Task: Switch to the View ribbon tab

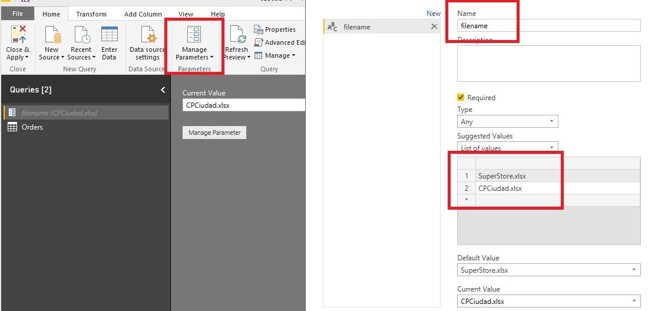Action: coord(186,14)
